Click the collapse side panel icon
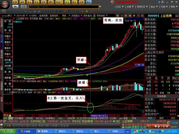Viewport: 179px width, 134px height. click(142, 16)
